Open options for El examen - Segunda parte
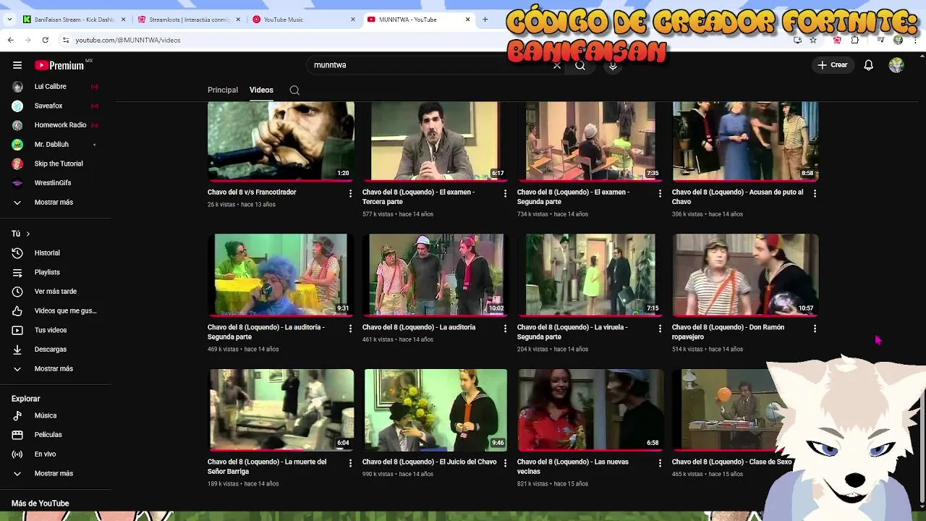 [x=660, y=193]
